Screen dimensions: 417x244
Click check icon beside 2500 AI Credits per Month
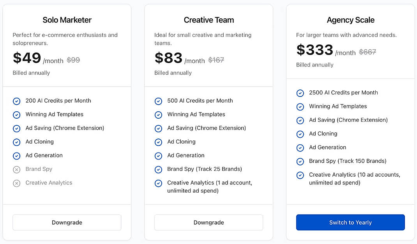(x=300, y=93)
